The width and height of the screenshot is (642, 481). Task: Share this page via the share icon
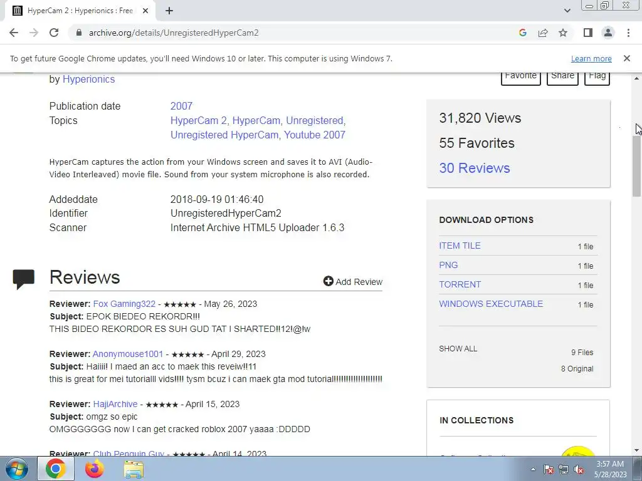pyautogui.click(x=543, y=33)
